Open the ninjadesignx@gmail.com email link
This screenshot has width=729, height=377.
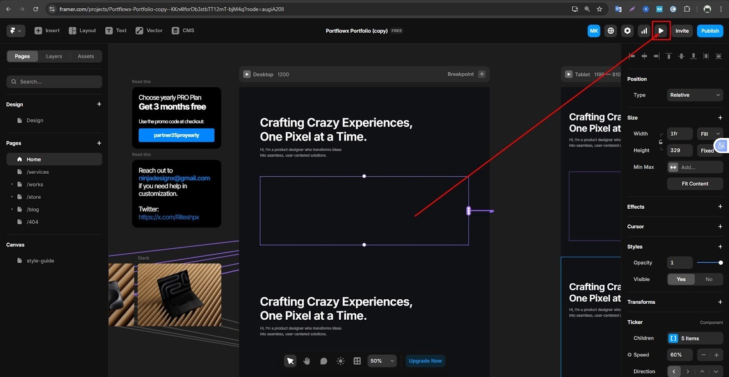tap(174, 178)
